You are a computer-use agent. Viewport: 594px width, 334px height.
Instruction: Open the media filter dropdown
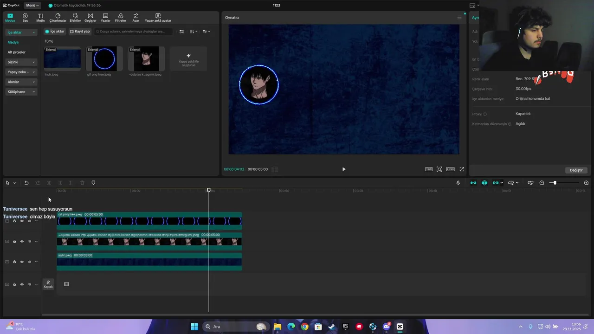coord(206,32)
